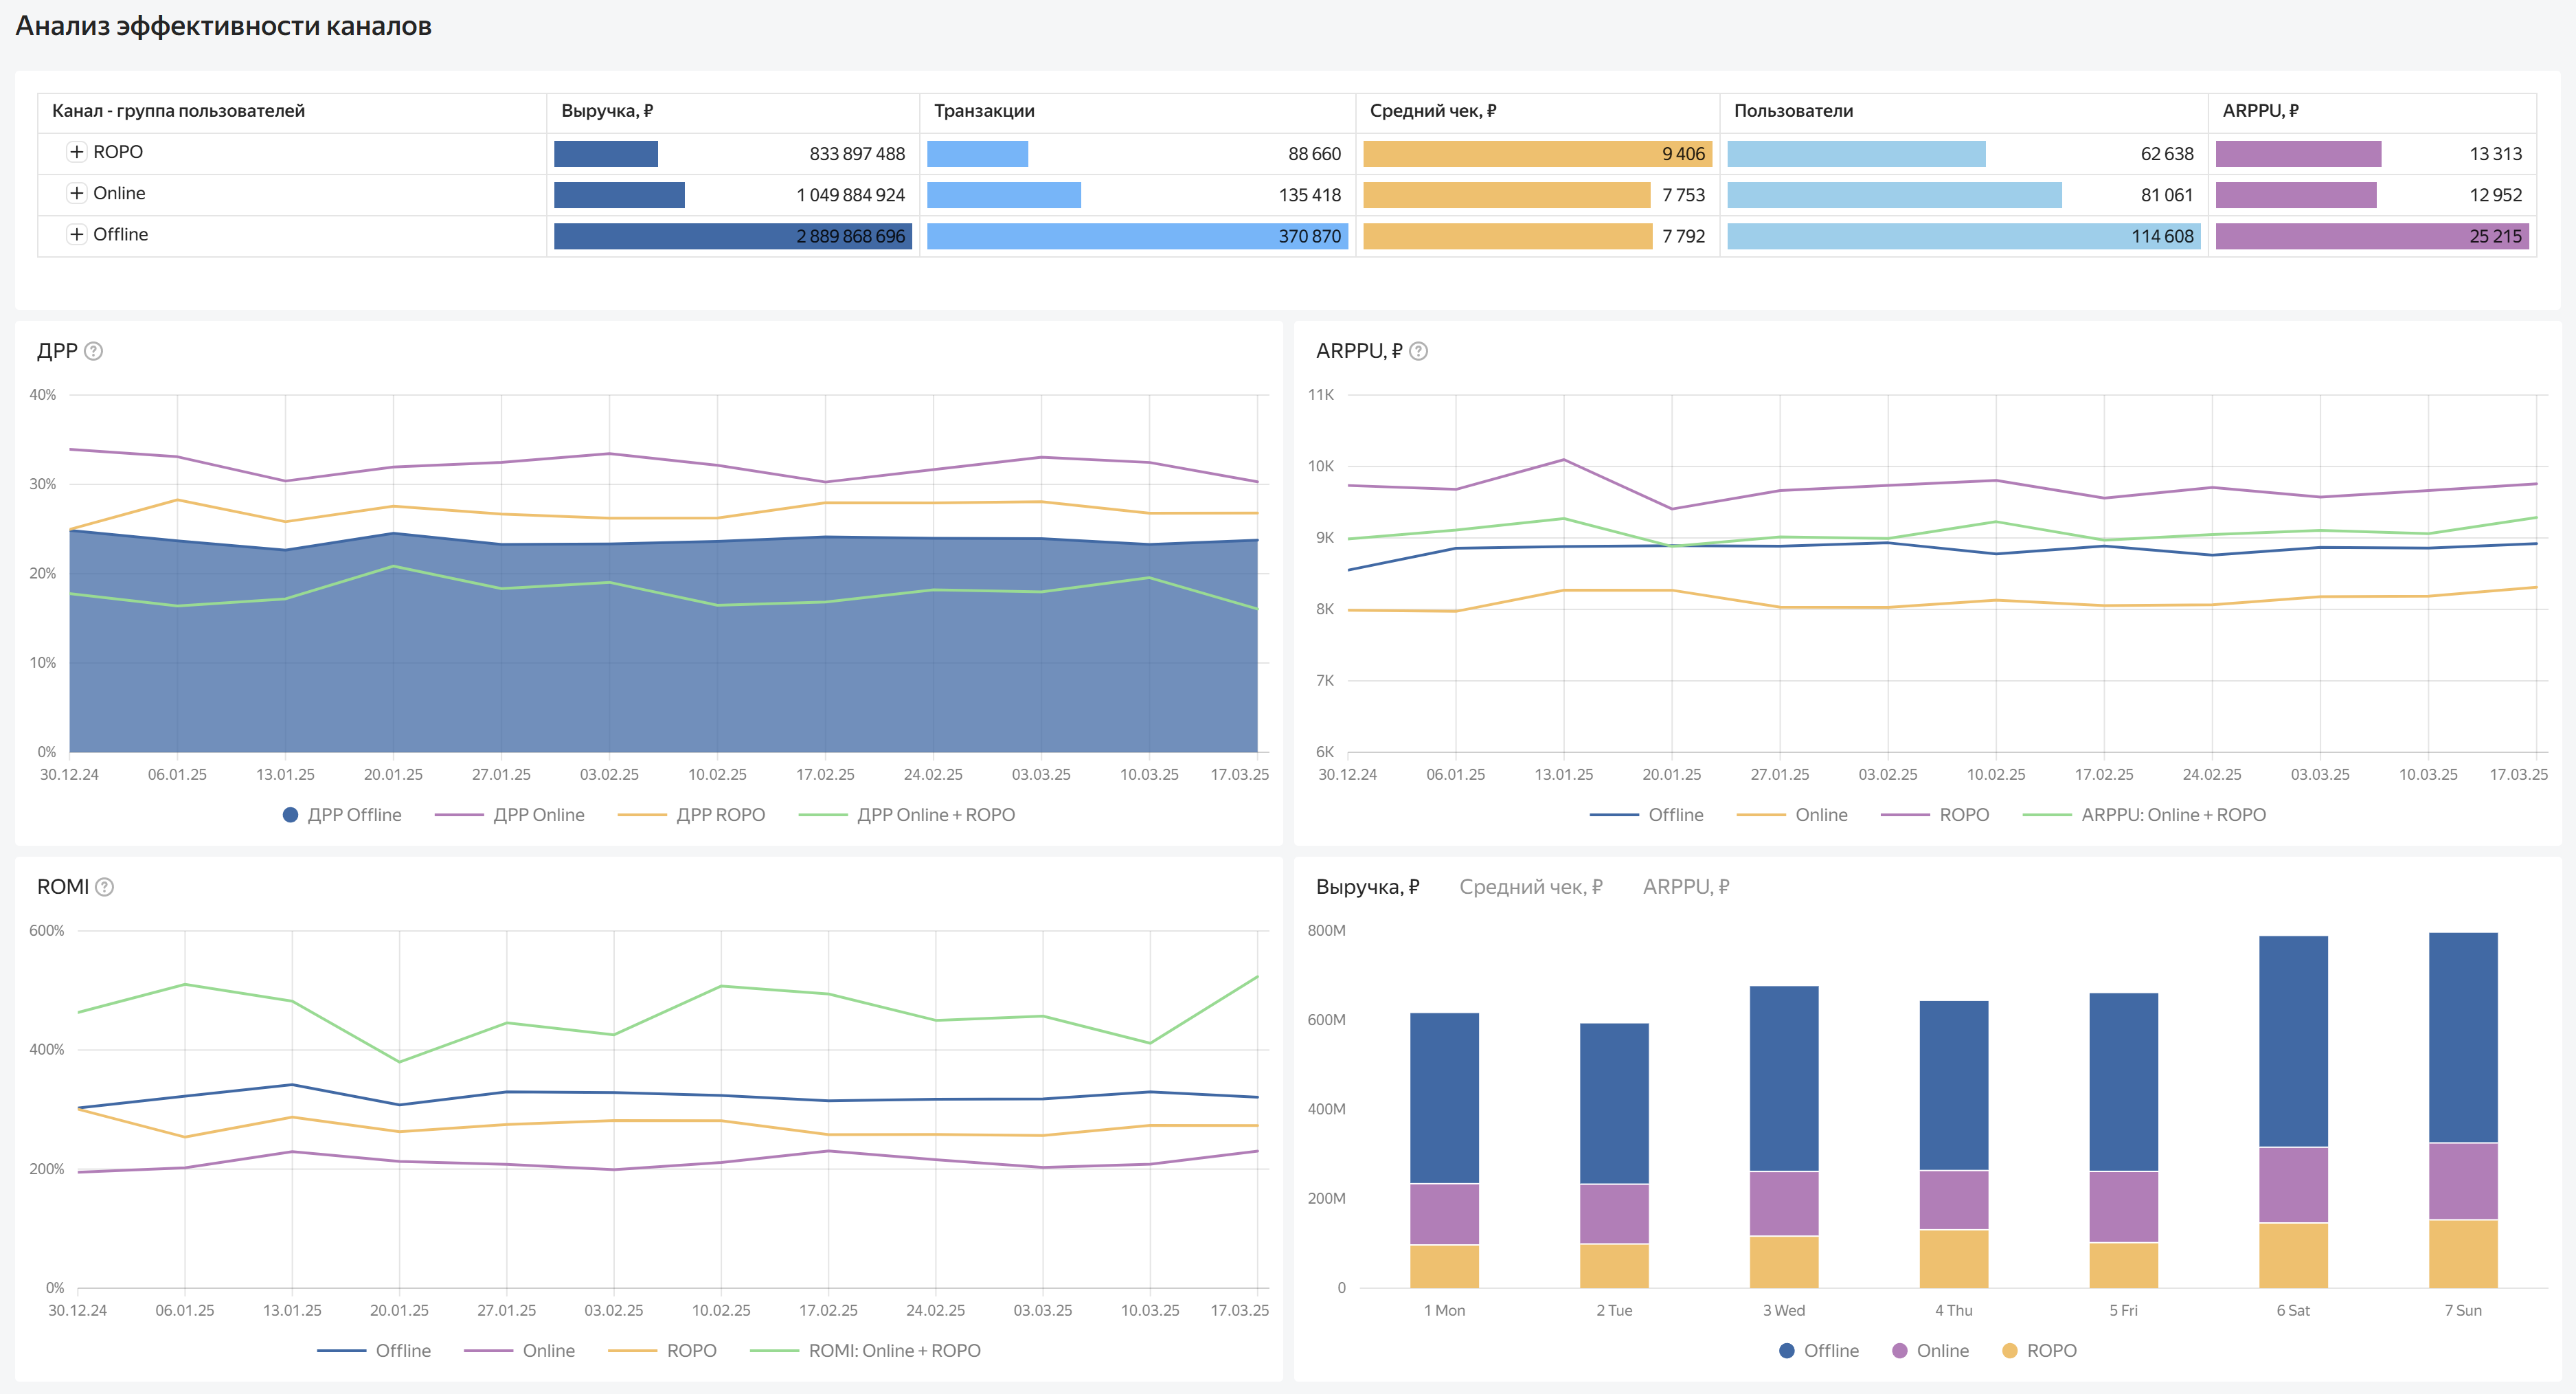Sort table by Выручка, ₽ column header
Image resolution: width=2576 pixels, height=1394 pixels.
607,111
